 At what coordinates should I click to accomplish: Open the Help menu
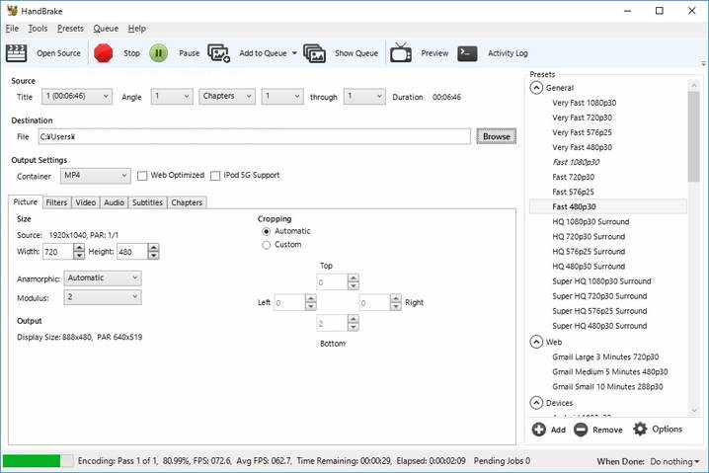pyautogui.click(x=136, y=29)
